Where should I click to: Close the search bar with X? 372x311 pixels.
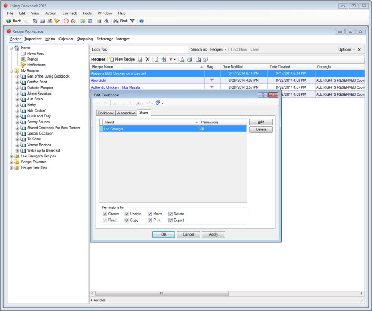pyautogui.click(x=359, y=49)
